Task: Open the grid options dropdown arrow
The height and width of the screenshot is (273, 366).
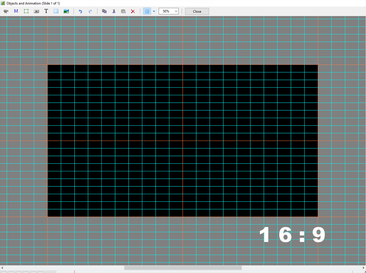Action: (x=154, y=11)
